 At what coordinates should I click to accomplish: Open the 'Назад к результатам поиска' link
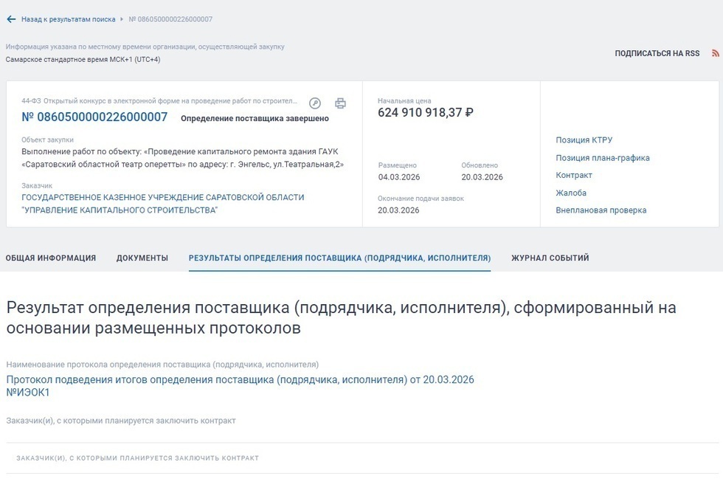[68, 19]
